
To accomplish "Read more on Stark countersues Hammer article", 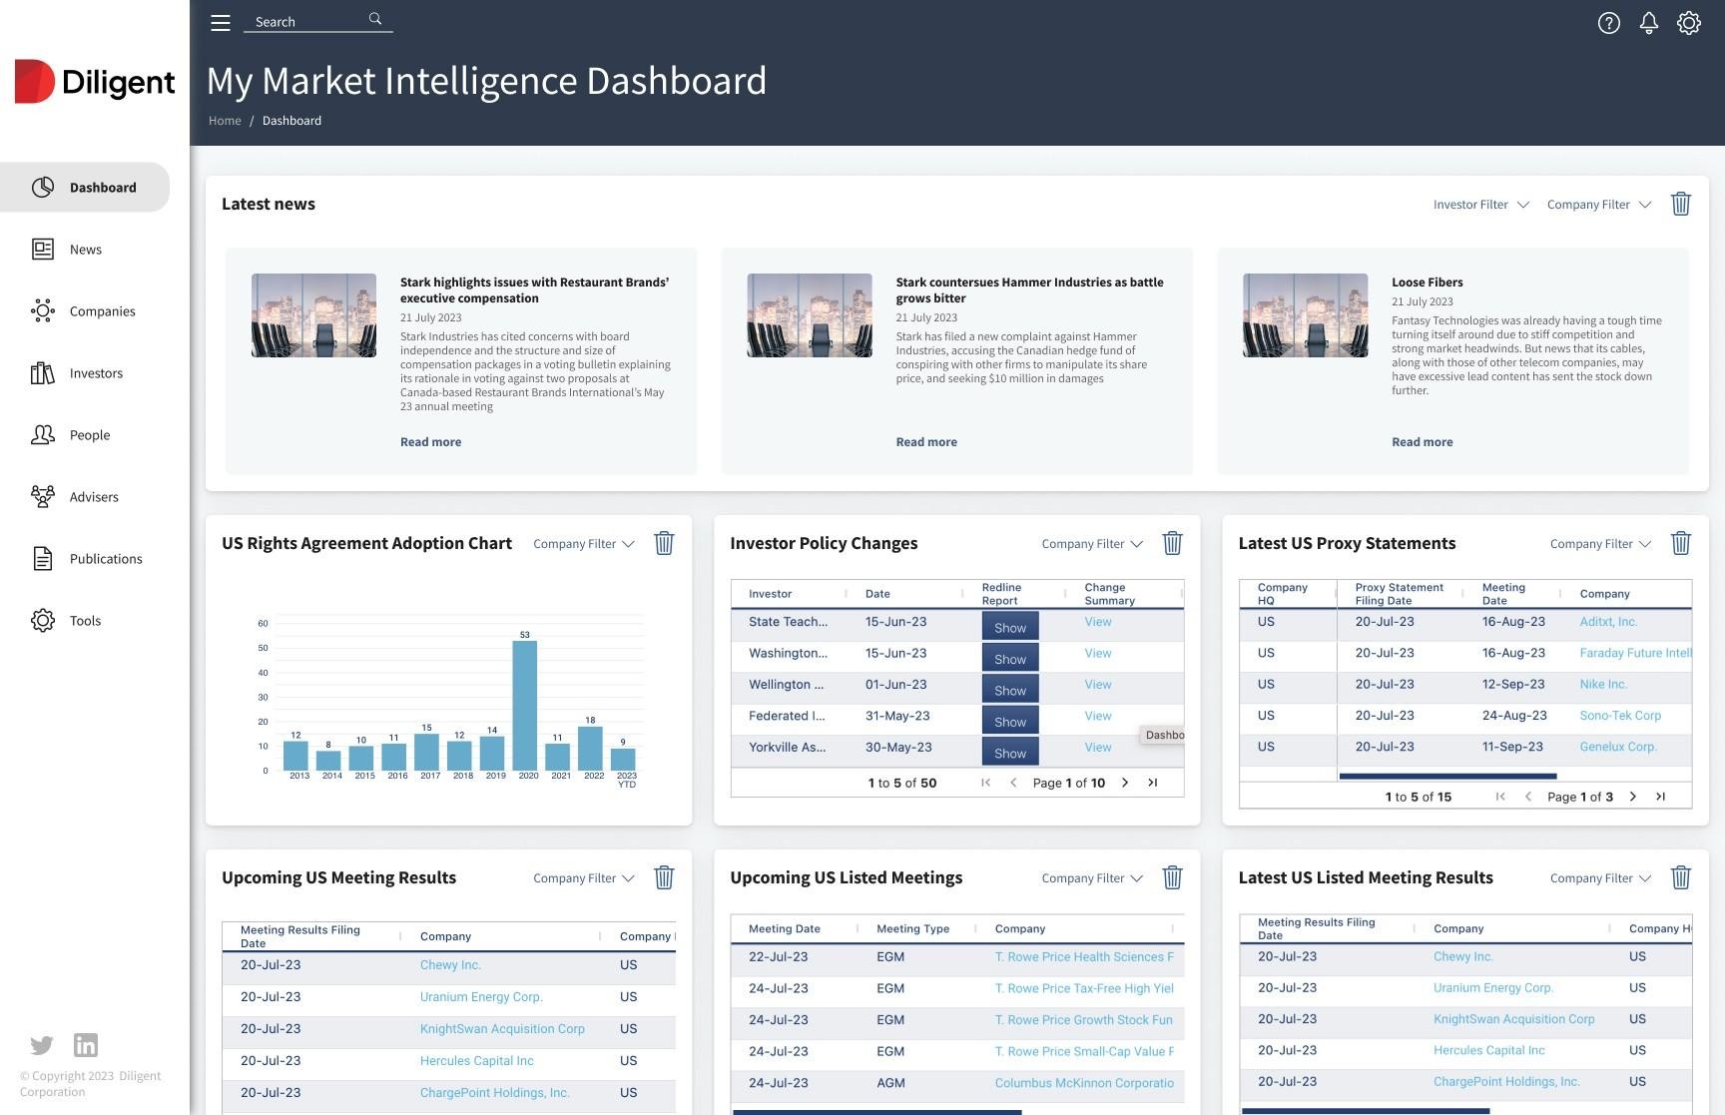I will click(926, 442).
